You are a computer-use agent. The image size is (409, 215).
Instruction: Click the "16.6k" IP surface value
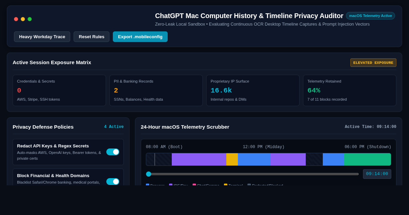221,90
